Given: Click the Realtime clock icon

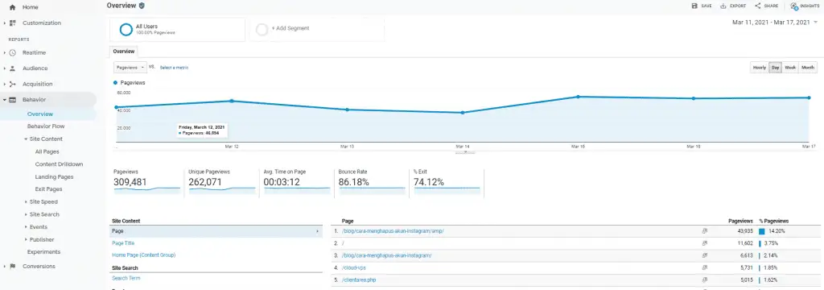Looking at the screenshot, I should pyautogui.click(x=13, y=52).
